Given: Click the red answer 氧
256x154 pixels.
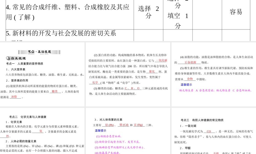Looking at the screenshot, I should 41,131.
